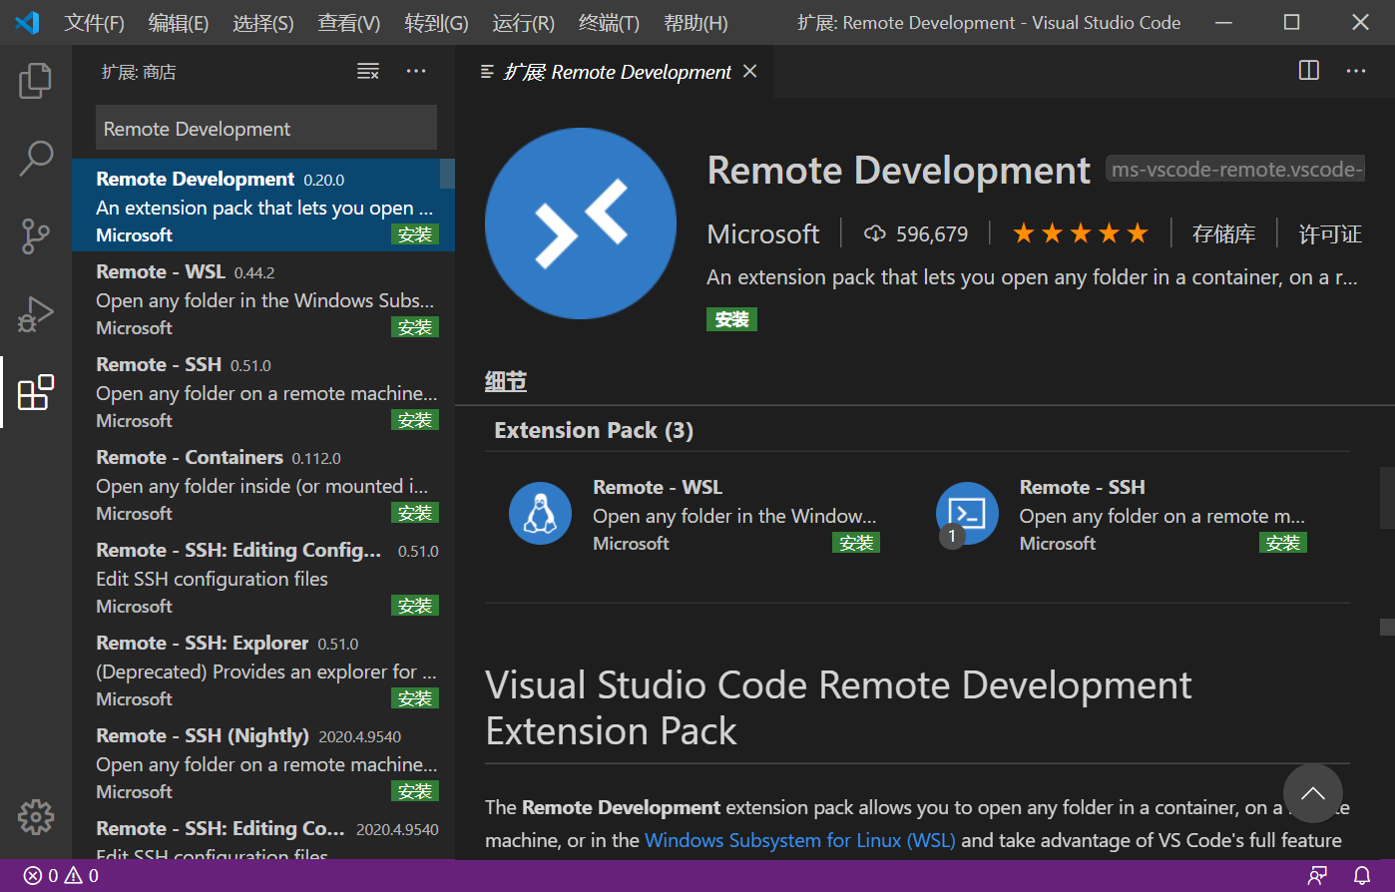Image resolution: width=1395 pixels, height=892 pixels.
Task: Follow the Windows Subsystem for Linux (WSL) link
Action: [800, 840]
